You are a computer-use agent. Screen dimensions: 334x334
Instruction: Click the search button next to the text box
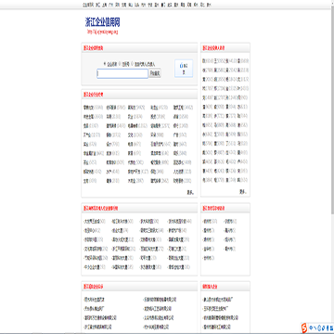tap(155, 73)
